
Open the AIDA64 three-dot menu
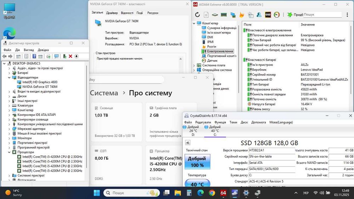[347, 15]
